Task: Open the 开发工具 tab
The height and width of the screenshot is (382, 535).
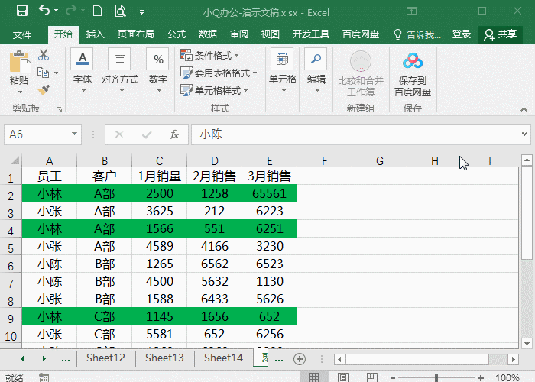Action: point(311,34)
